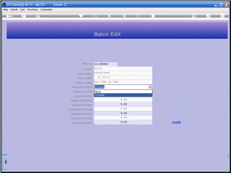Go forward with double right arrows
Image resolution: width=231 pixels, height=173 pixels.
pos(124,16)
